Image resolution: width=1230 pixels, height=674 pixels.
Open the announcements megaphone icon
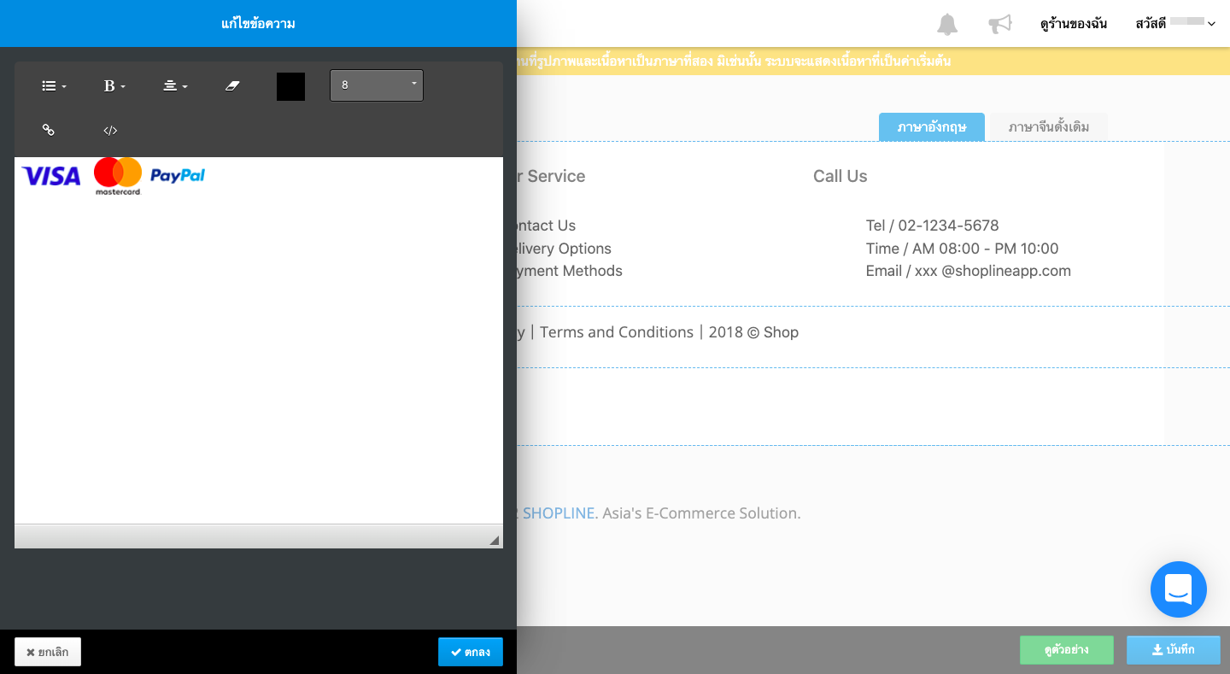click(999, 24)
